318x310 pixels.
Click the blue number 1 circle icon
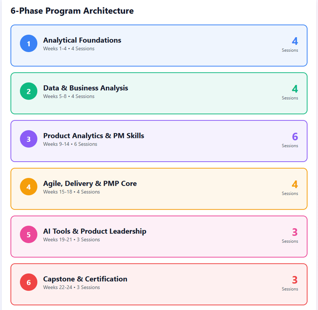29,44
